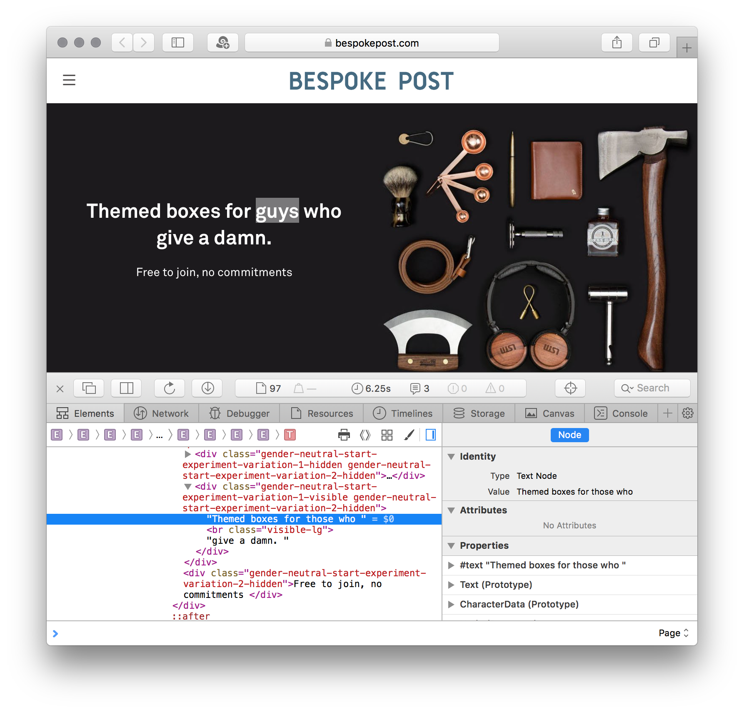Open the Page execution context dropdown
The height and width of the screenshot is (712, 744).
tap(674, 633)
